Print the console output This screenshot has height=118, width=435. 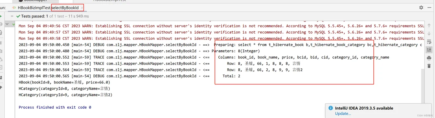click(x=429, y=58)
